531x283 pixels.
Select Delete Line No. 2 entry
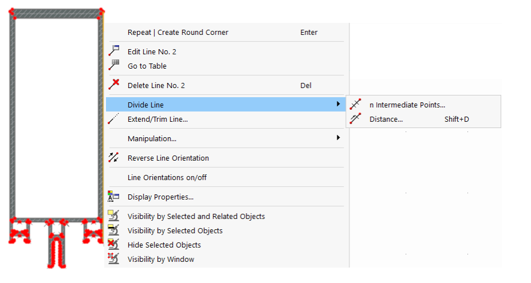point(156,85)
